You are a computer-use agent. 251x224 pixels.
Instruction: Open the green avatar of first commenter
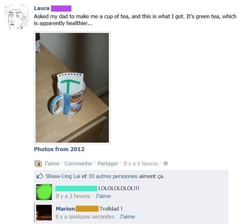pos(44,192)
